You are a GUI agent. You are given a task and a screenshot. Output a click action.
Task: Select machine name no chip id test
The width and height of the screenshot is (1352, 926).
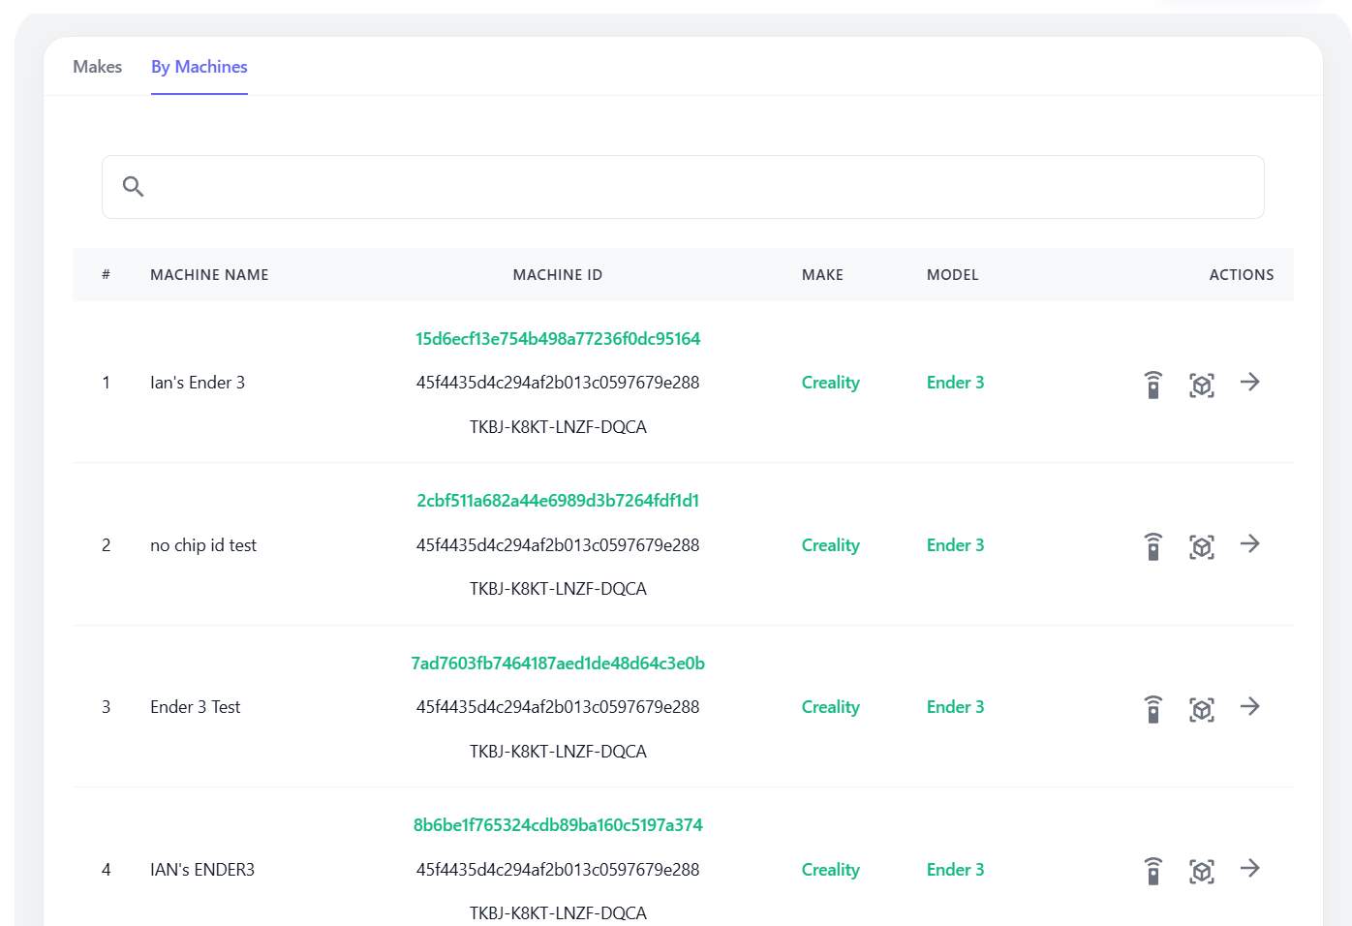coord(203,545)
